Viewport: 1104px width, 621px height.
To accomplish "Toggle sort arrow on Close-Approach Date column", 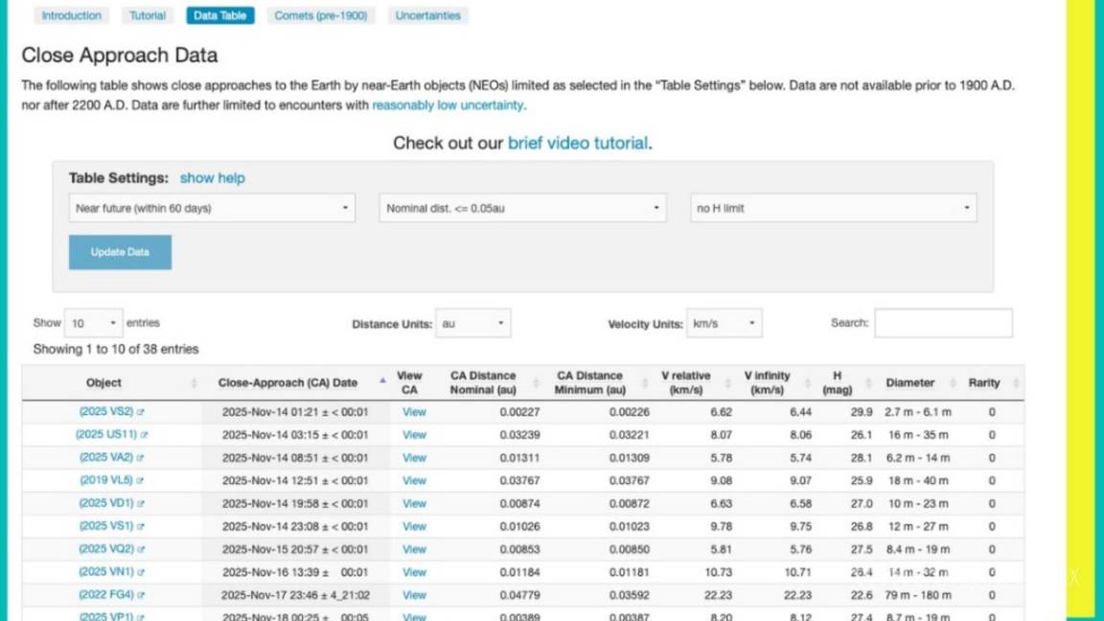I will [382, 382].
